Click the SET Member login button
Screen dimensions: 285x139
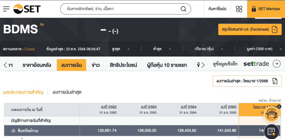266,9
